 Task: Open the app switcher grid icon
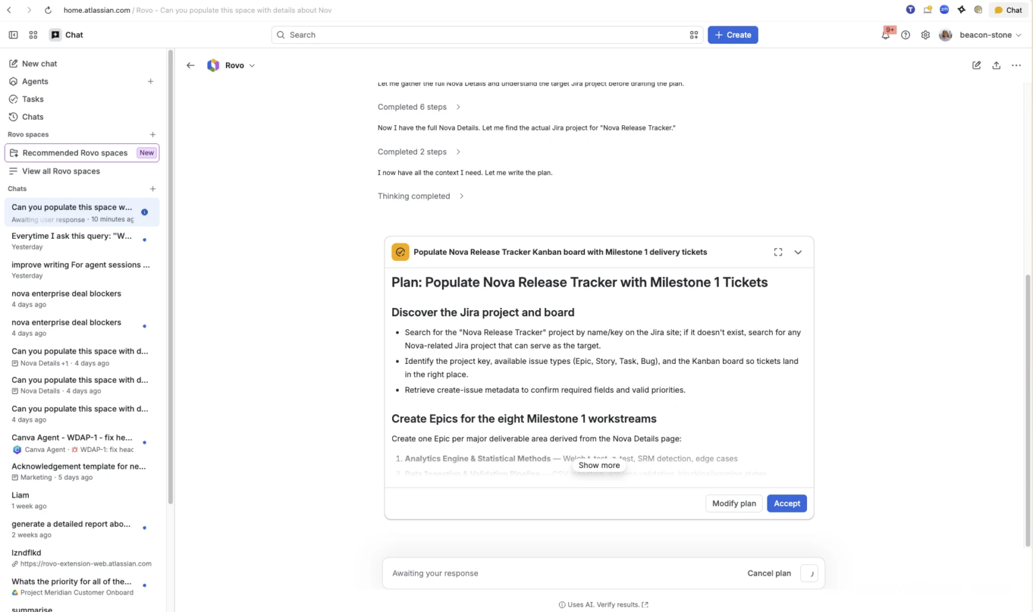(33, 35)
